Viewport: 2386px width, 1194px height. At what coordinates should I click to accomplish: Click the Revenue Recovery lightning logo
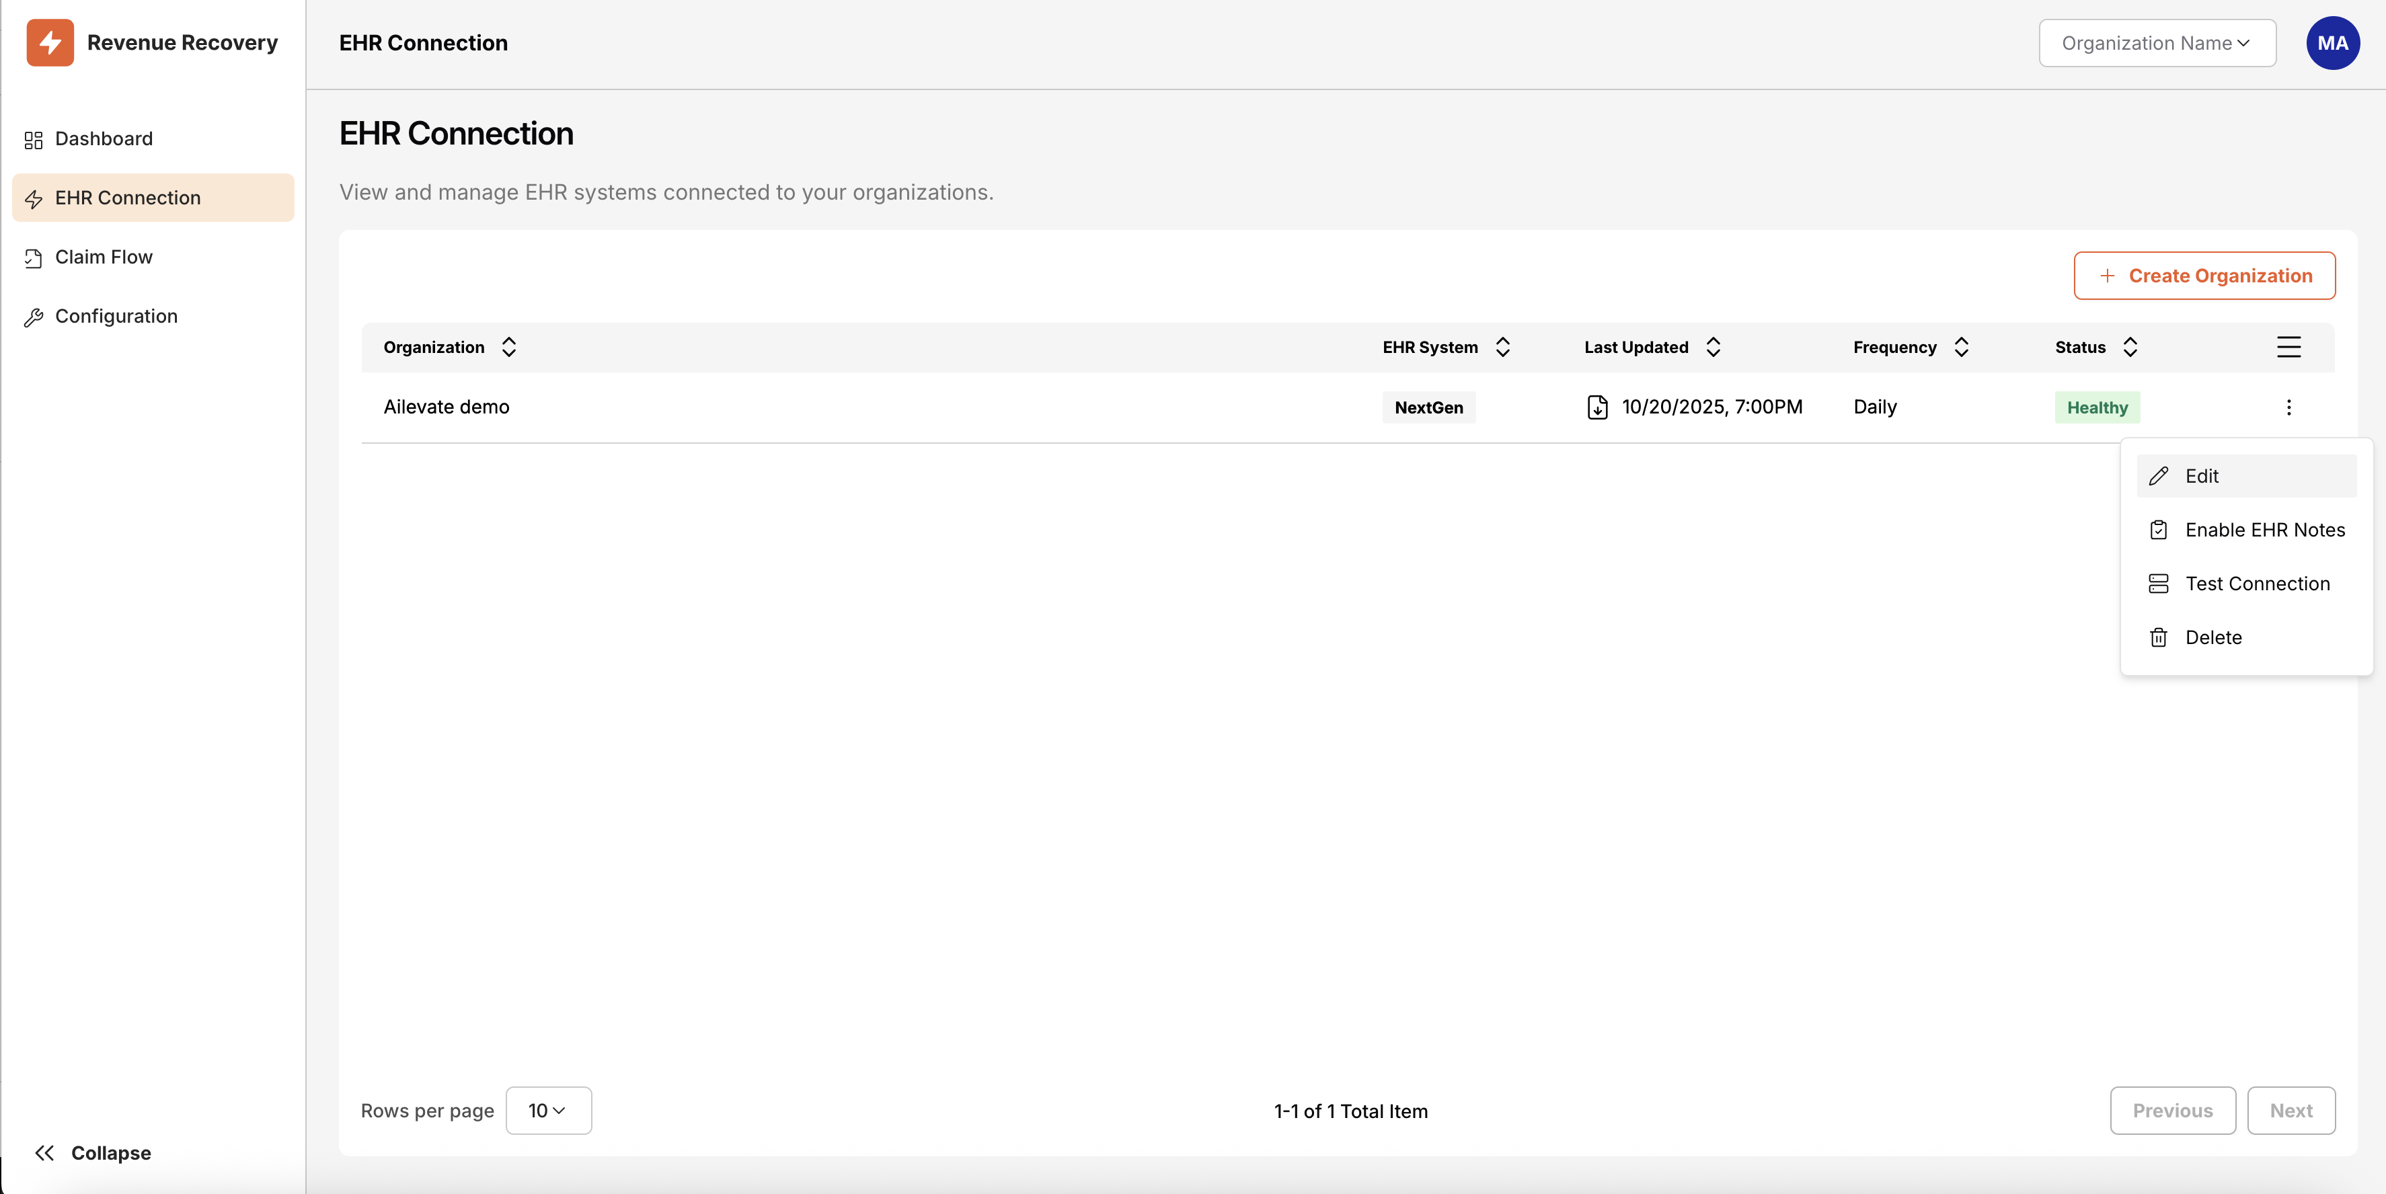point(50,42)
